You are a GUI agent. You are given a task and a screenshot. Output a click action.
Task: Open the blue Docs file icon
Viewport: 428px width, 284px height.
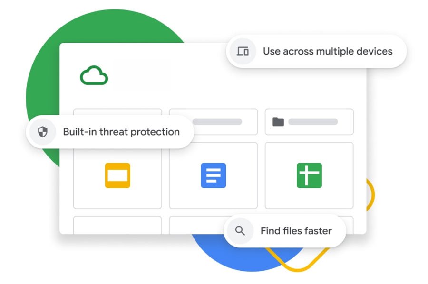(214, 175)
